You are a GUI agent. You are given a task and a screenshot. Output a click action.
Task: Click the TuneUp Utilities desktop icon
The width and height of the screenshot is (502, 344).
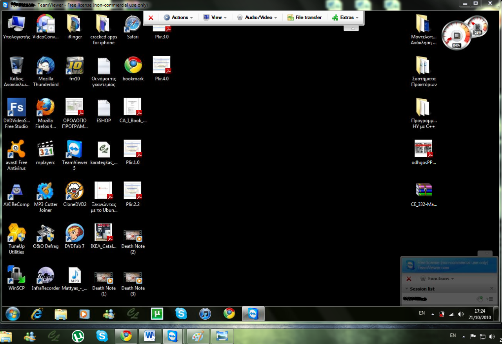pos(16,233)
